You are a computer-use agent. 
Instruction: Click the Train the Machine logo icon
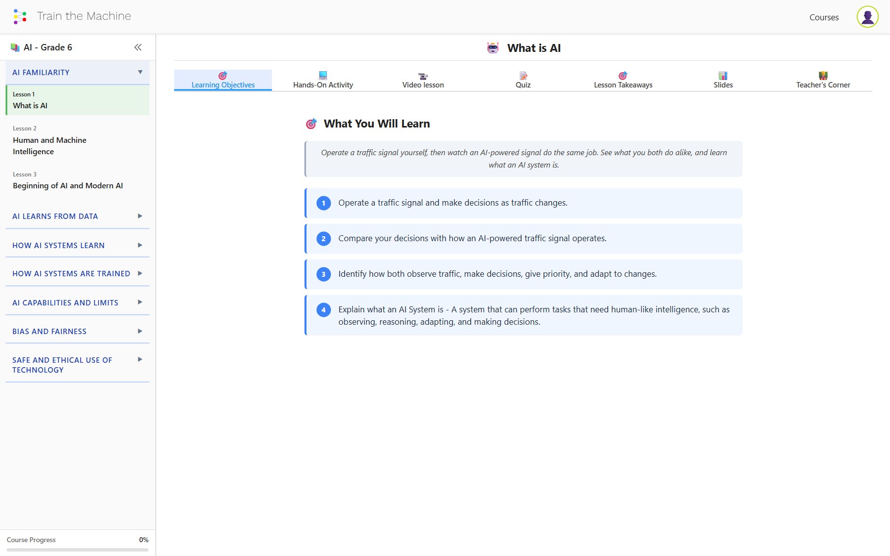(20, 16)
